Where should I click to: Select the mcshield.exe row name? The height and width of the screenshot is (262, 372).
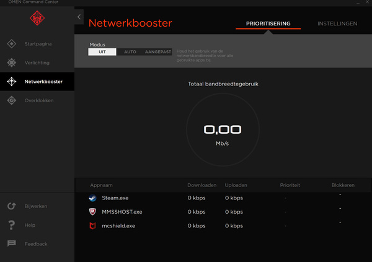[118, 226]
